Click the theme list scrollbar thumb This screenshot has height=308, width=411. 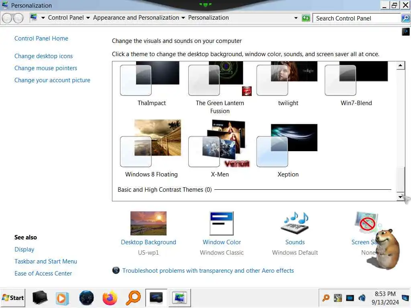(400, 179)
